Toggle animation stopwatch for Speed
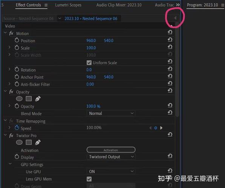Viewport: 225px width, 188px height. pyautogui.click(x=17, y=128)
